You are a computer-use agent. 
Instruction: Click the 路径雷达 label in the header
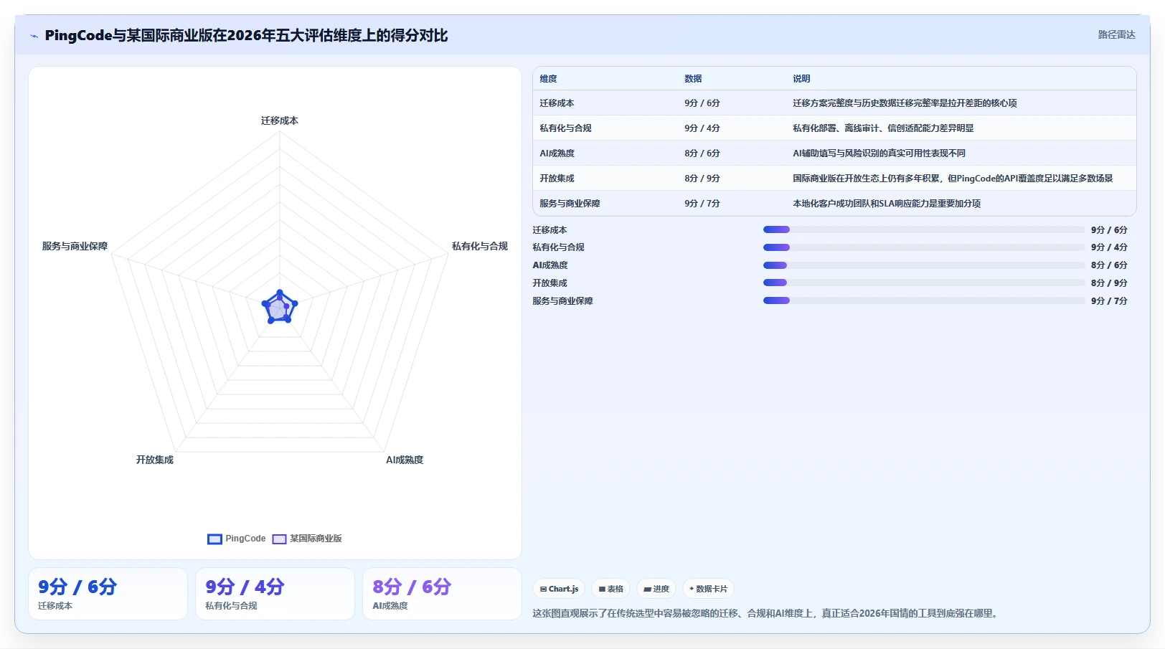1116,34
